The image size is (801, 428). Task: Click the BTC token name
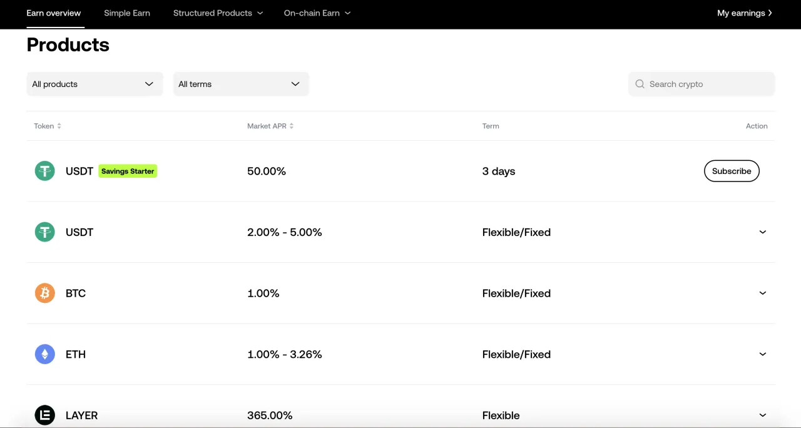(x=76, y=293)
